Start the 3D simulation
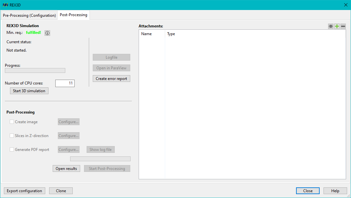The width and height of the screenshot is (351, 198). click(29, 91)
